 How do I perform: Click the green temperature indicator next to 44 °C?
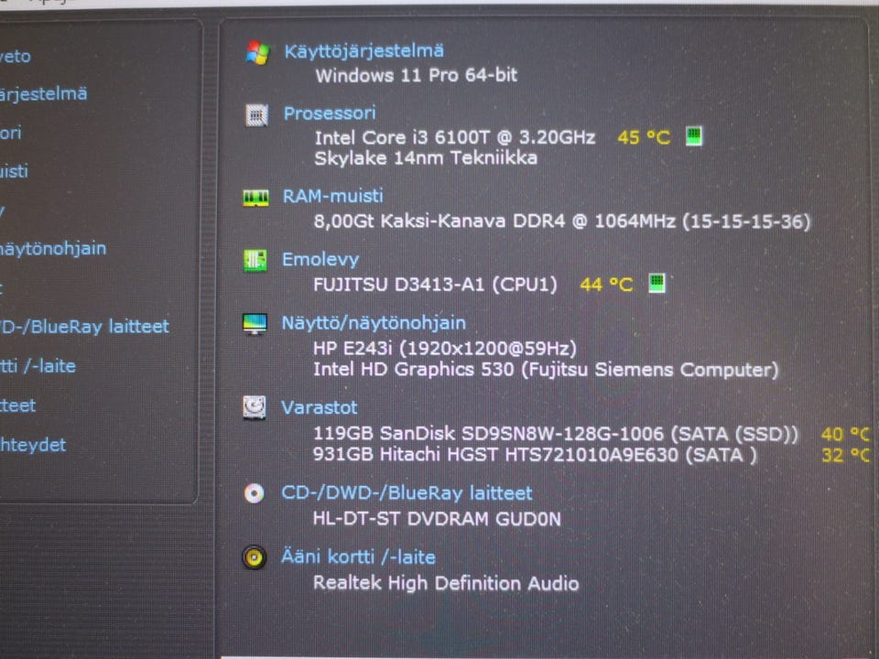coord(657,283)
